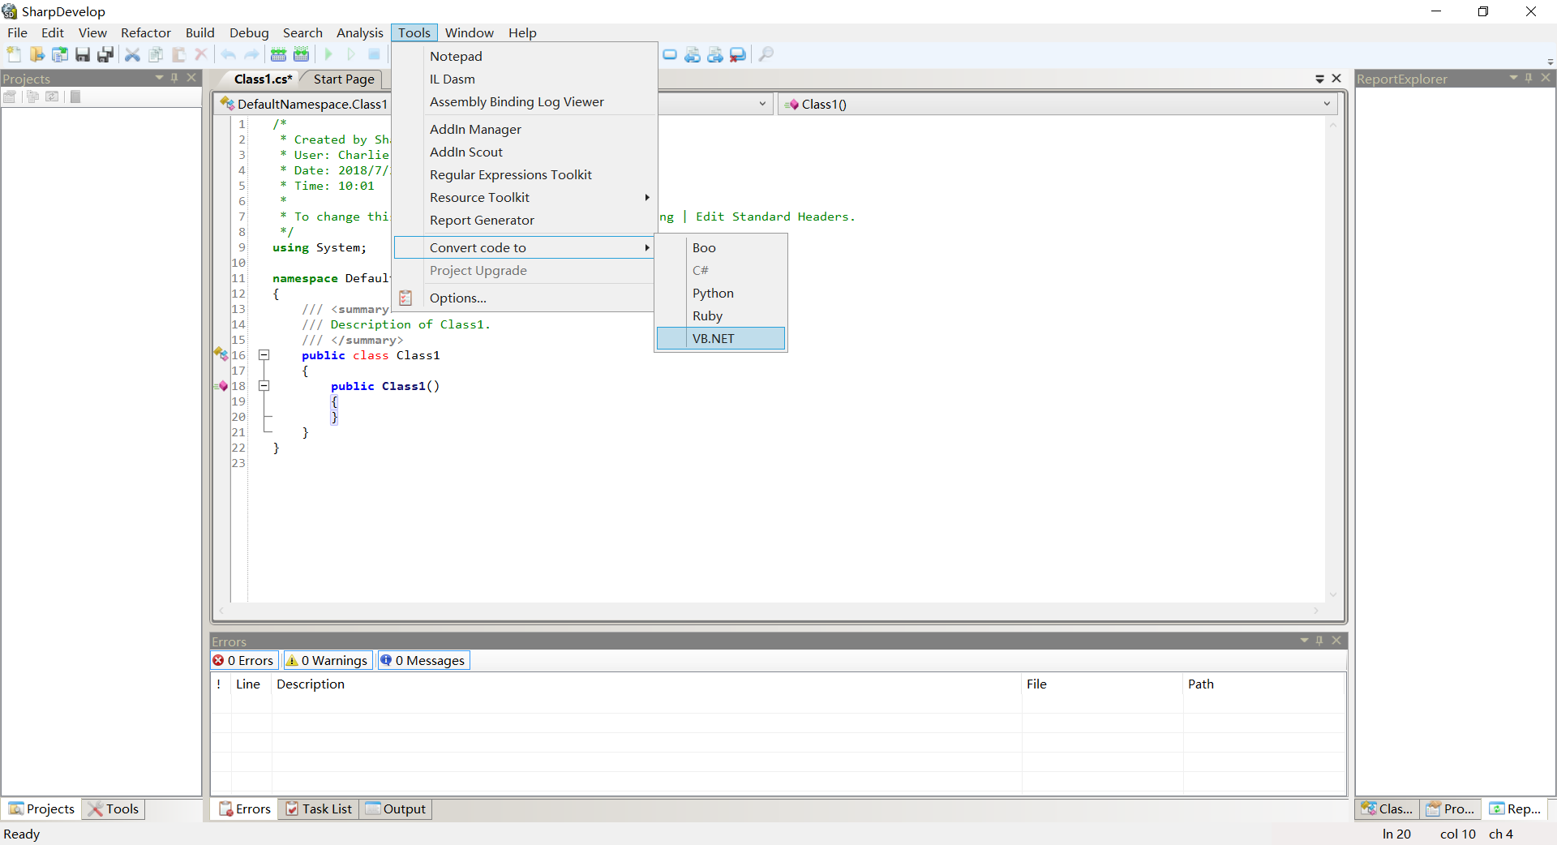Click the editor vertical scrollbar
The image size is (1557, 845).
[x=1332, y=360]
